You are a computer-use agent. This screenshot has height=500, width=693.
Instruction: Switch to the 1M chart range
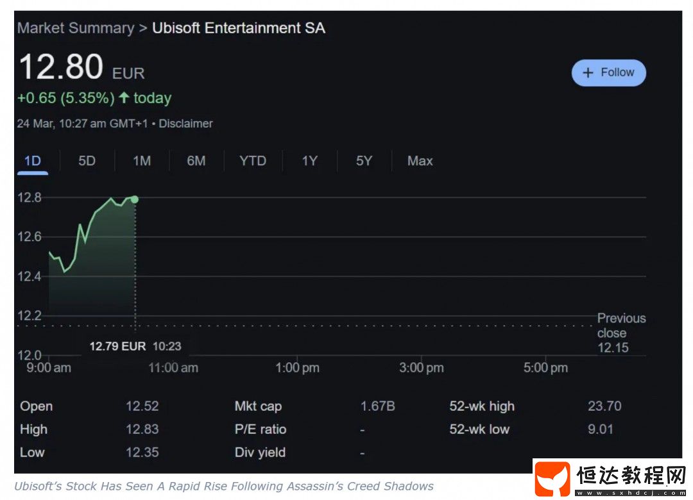(x=142, y=161)
